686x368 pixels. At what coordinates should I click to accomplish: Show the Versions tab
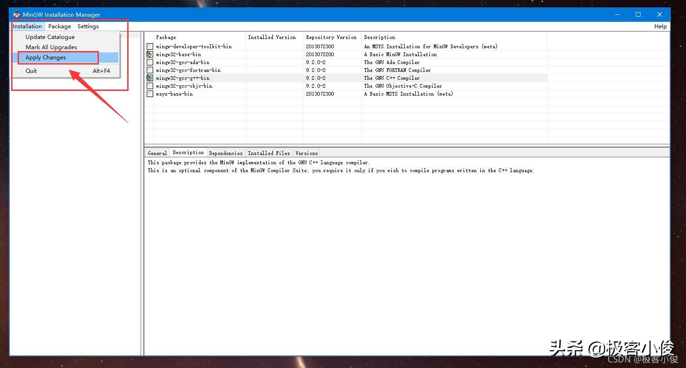pos(307,153)
